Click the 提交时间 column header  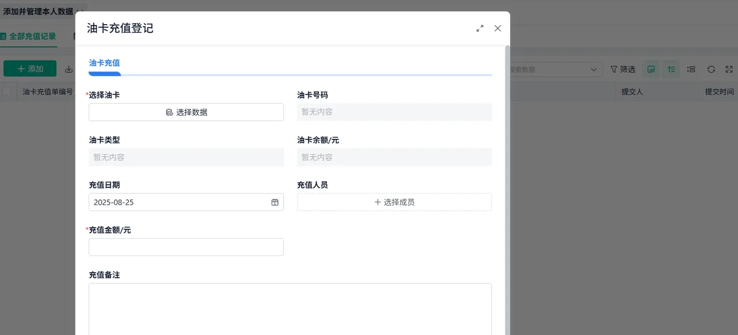720,92
